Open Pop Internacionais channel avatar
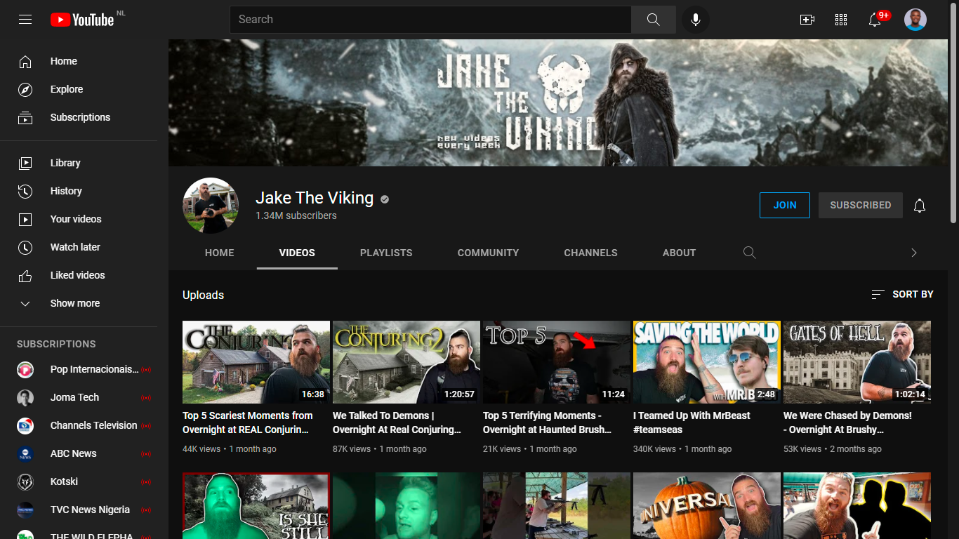The image size is (959, 539). (25, 369)
